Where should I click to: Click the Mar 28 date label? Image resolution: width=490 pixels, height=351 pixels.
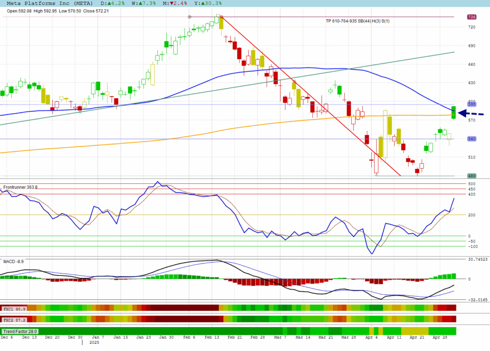348,337
